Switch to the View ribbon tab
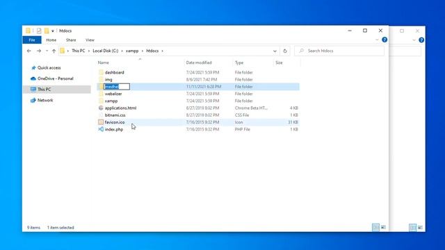Screen dimensions: 445x250 coord(90,40)
